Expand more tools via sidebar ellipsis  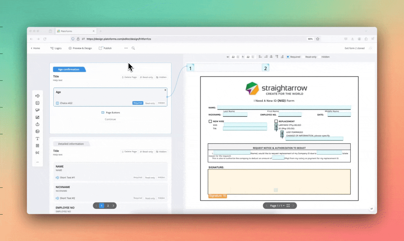[x=38, y=162]
